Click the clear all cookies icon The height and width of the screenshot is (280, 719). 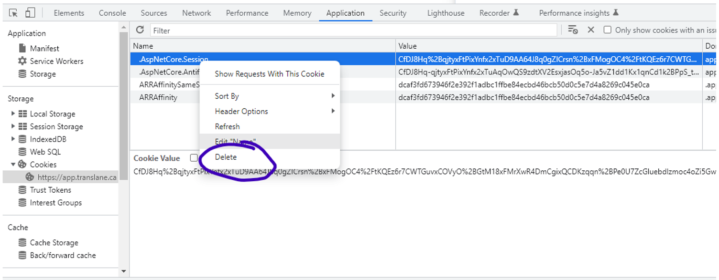point(573,30)
